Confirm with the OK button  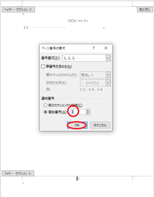pos(77,125)
